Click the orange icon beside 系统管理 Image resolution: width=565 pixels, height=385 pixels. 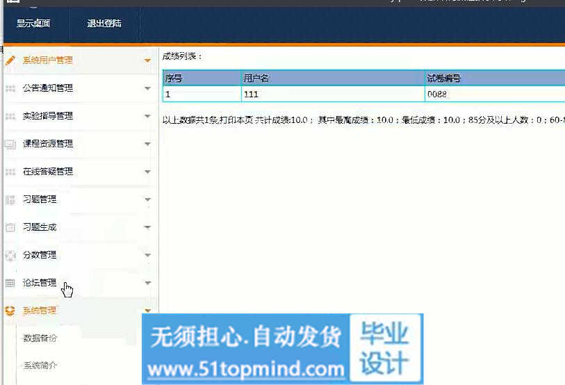[10, 311]
